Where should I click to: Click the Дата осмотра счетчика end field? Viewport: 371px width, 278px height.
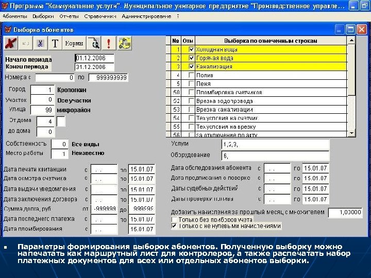pos(142,179)
